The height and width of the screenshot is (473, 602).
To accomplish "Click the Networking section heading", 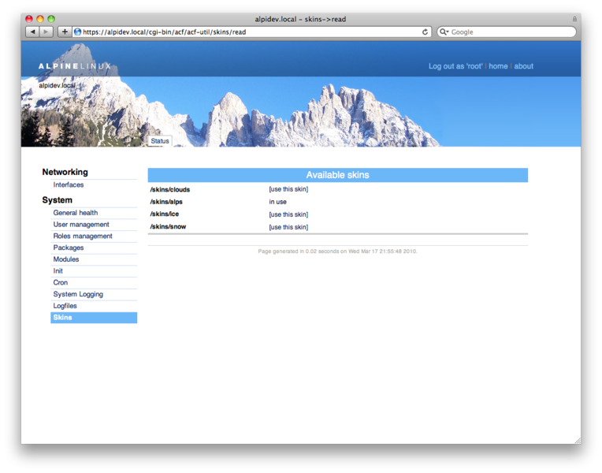I will click(65, 172).
